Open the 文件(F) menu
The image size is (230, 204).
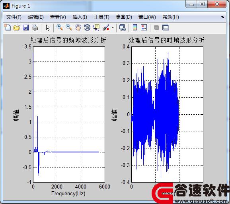pyautogui.click(x=14, y=17)
